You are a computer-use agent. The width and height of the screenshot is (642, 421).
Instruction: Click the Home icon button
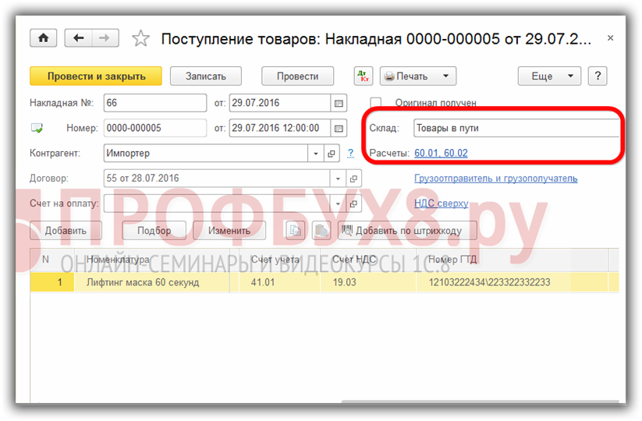pyautogui.click(x=43, y=37)
